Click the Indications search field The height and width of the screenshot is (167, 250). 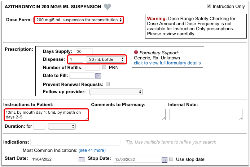coord(75,142)
